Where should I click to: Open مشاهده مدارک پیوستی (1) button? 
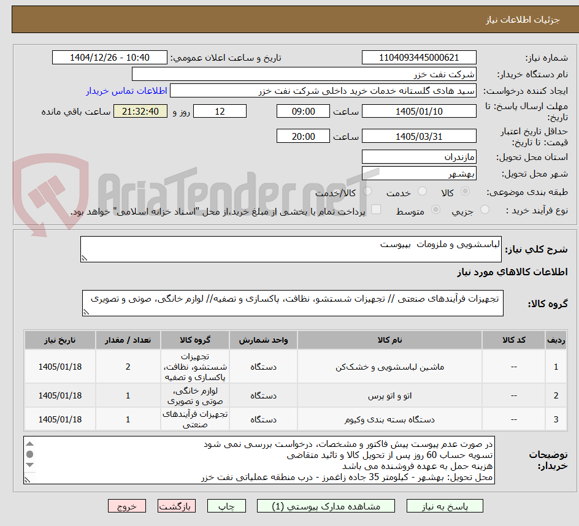click(326, 506)
